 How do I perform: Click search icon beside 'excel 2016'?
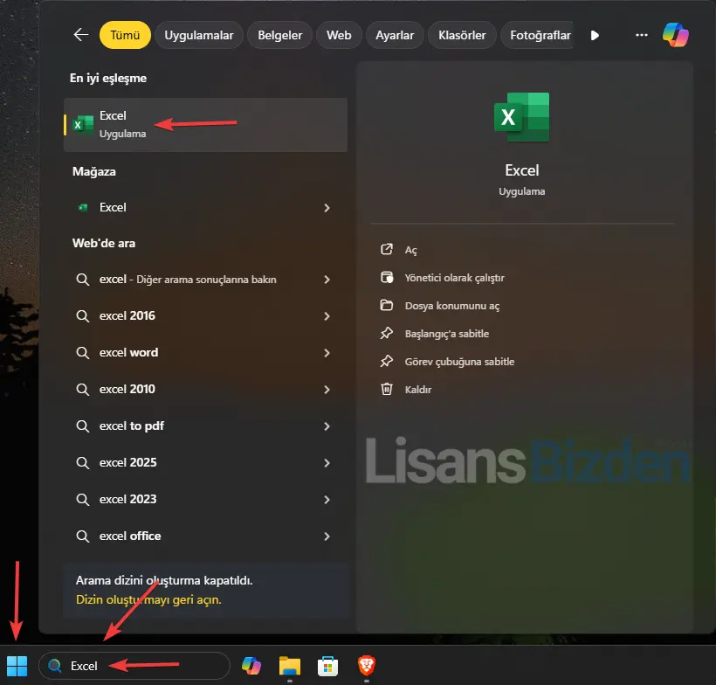(x=83, y=315)
